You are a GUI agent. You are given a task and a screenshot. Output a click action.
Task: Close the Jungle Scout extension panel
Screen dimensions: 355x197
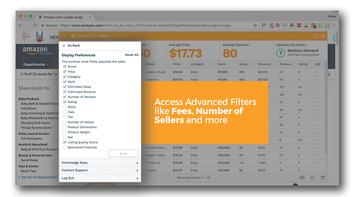point(323,36)
